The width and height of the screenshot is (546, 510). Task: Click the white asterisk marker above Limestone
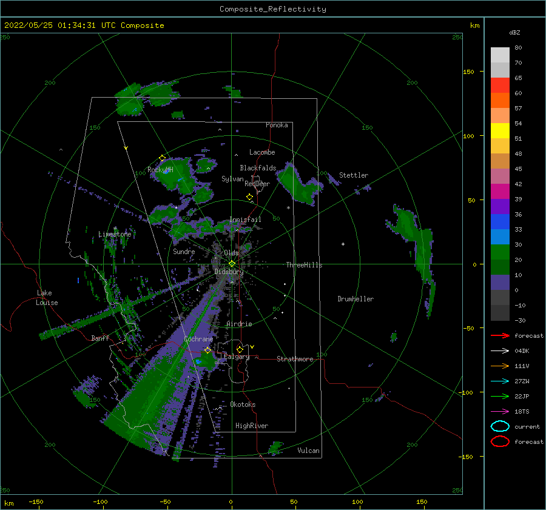point(115,229)
